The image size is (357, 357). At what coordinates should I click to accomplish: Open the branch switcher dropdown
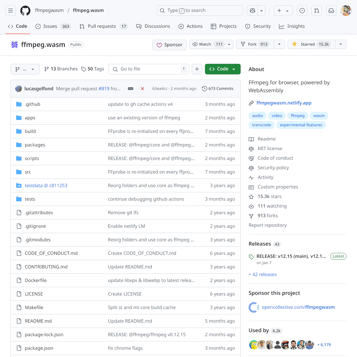tap(25, 69)
